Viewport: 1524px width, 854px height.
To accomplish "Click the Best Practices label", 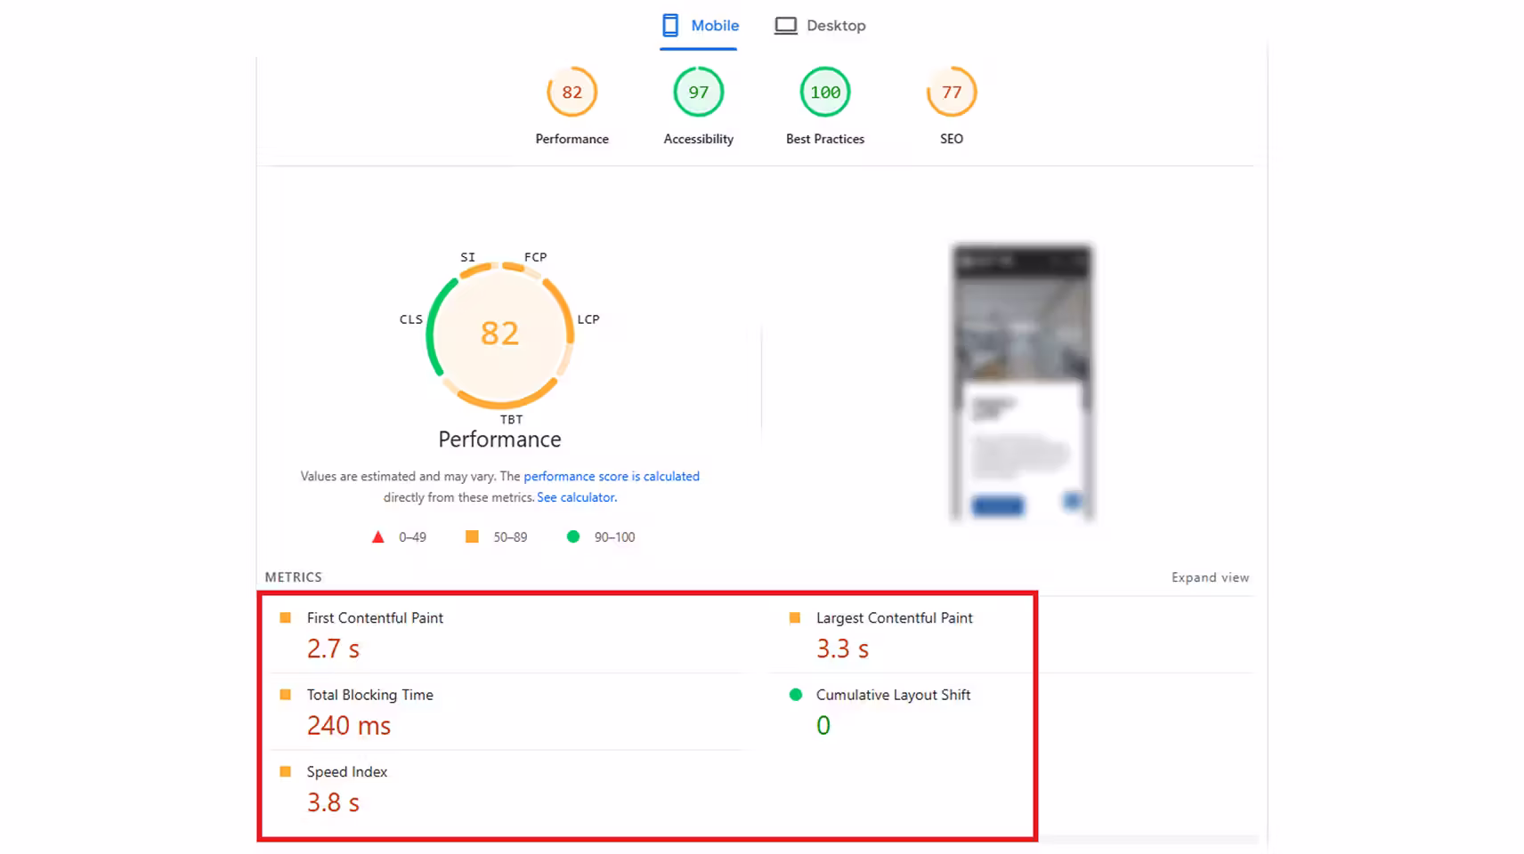I will (x=825, y=139).
